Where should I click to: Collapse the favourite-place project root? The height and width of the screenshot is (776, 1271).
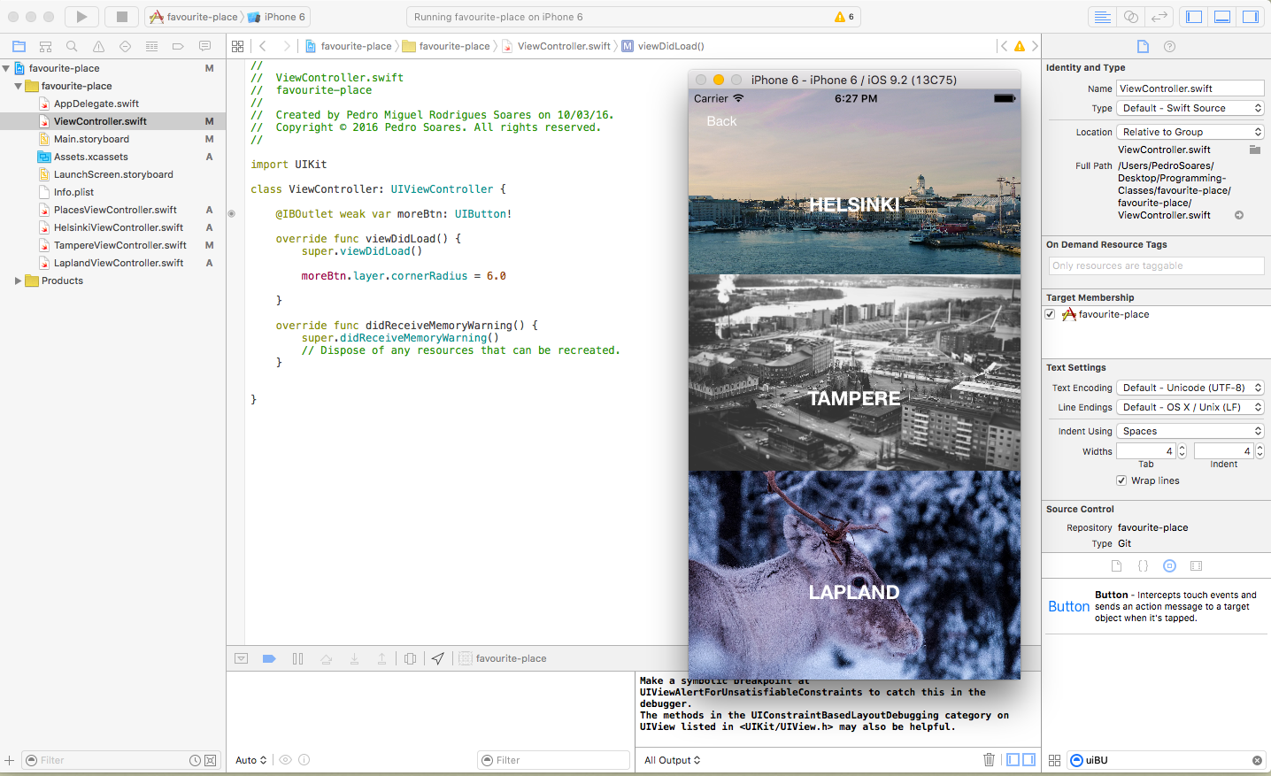(x=6, y=68)
